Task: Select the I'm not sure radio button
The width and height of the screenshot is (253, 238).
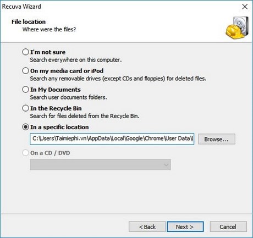Action: 25,52
